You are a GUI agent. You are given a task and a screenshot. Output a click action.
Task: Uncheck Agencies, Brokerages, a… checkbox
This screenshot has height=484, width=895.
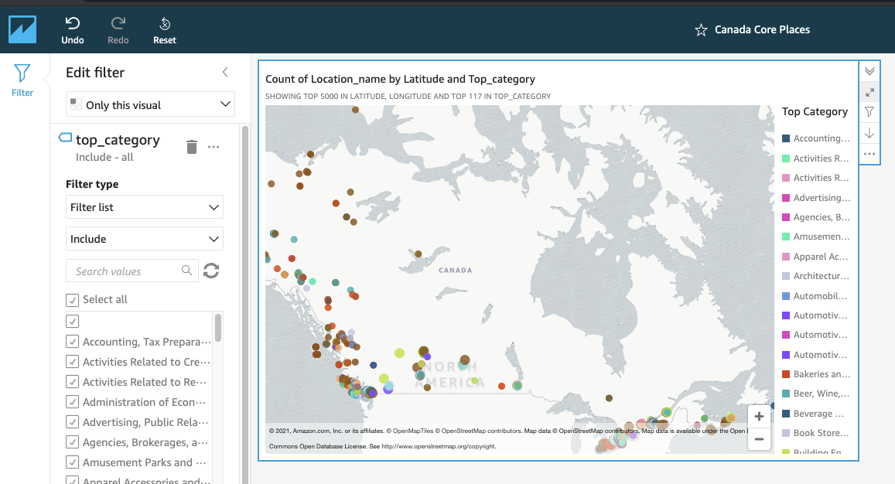(72, 442)
